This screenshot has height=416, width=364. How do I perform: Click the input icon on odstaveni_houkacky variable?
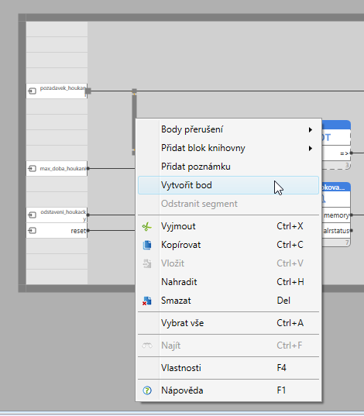[32, 215]
